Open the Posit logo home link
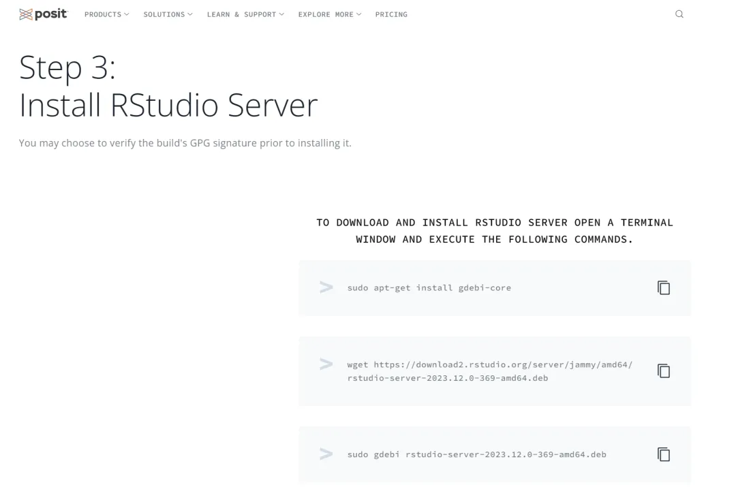736x487 pixels. click(x=43, y=14)
